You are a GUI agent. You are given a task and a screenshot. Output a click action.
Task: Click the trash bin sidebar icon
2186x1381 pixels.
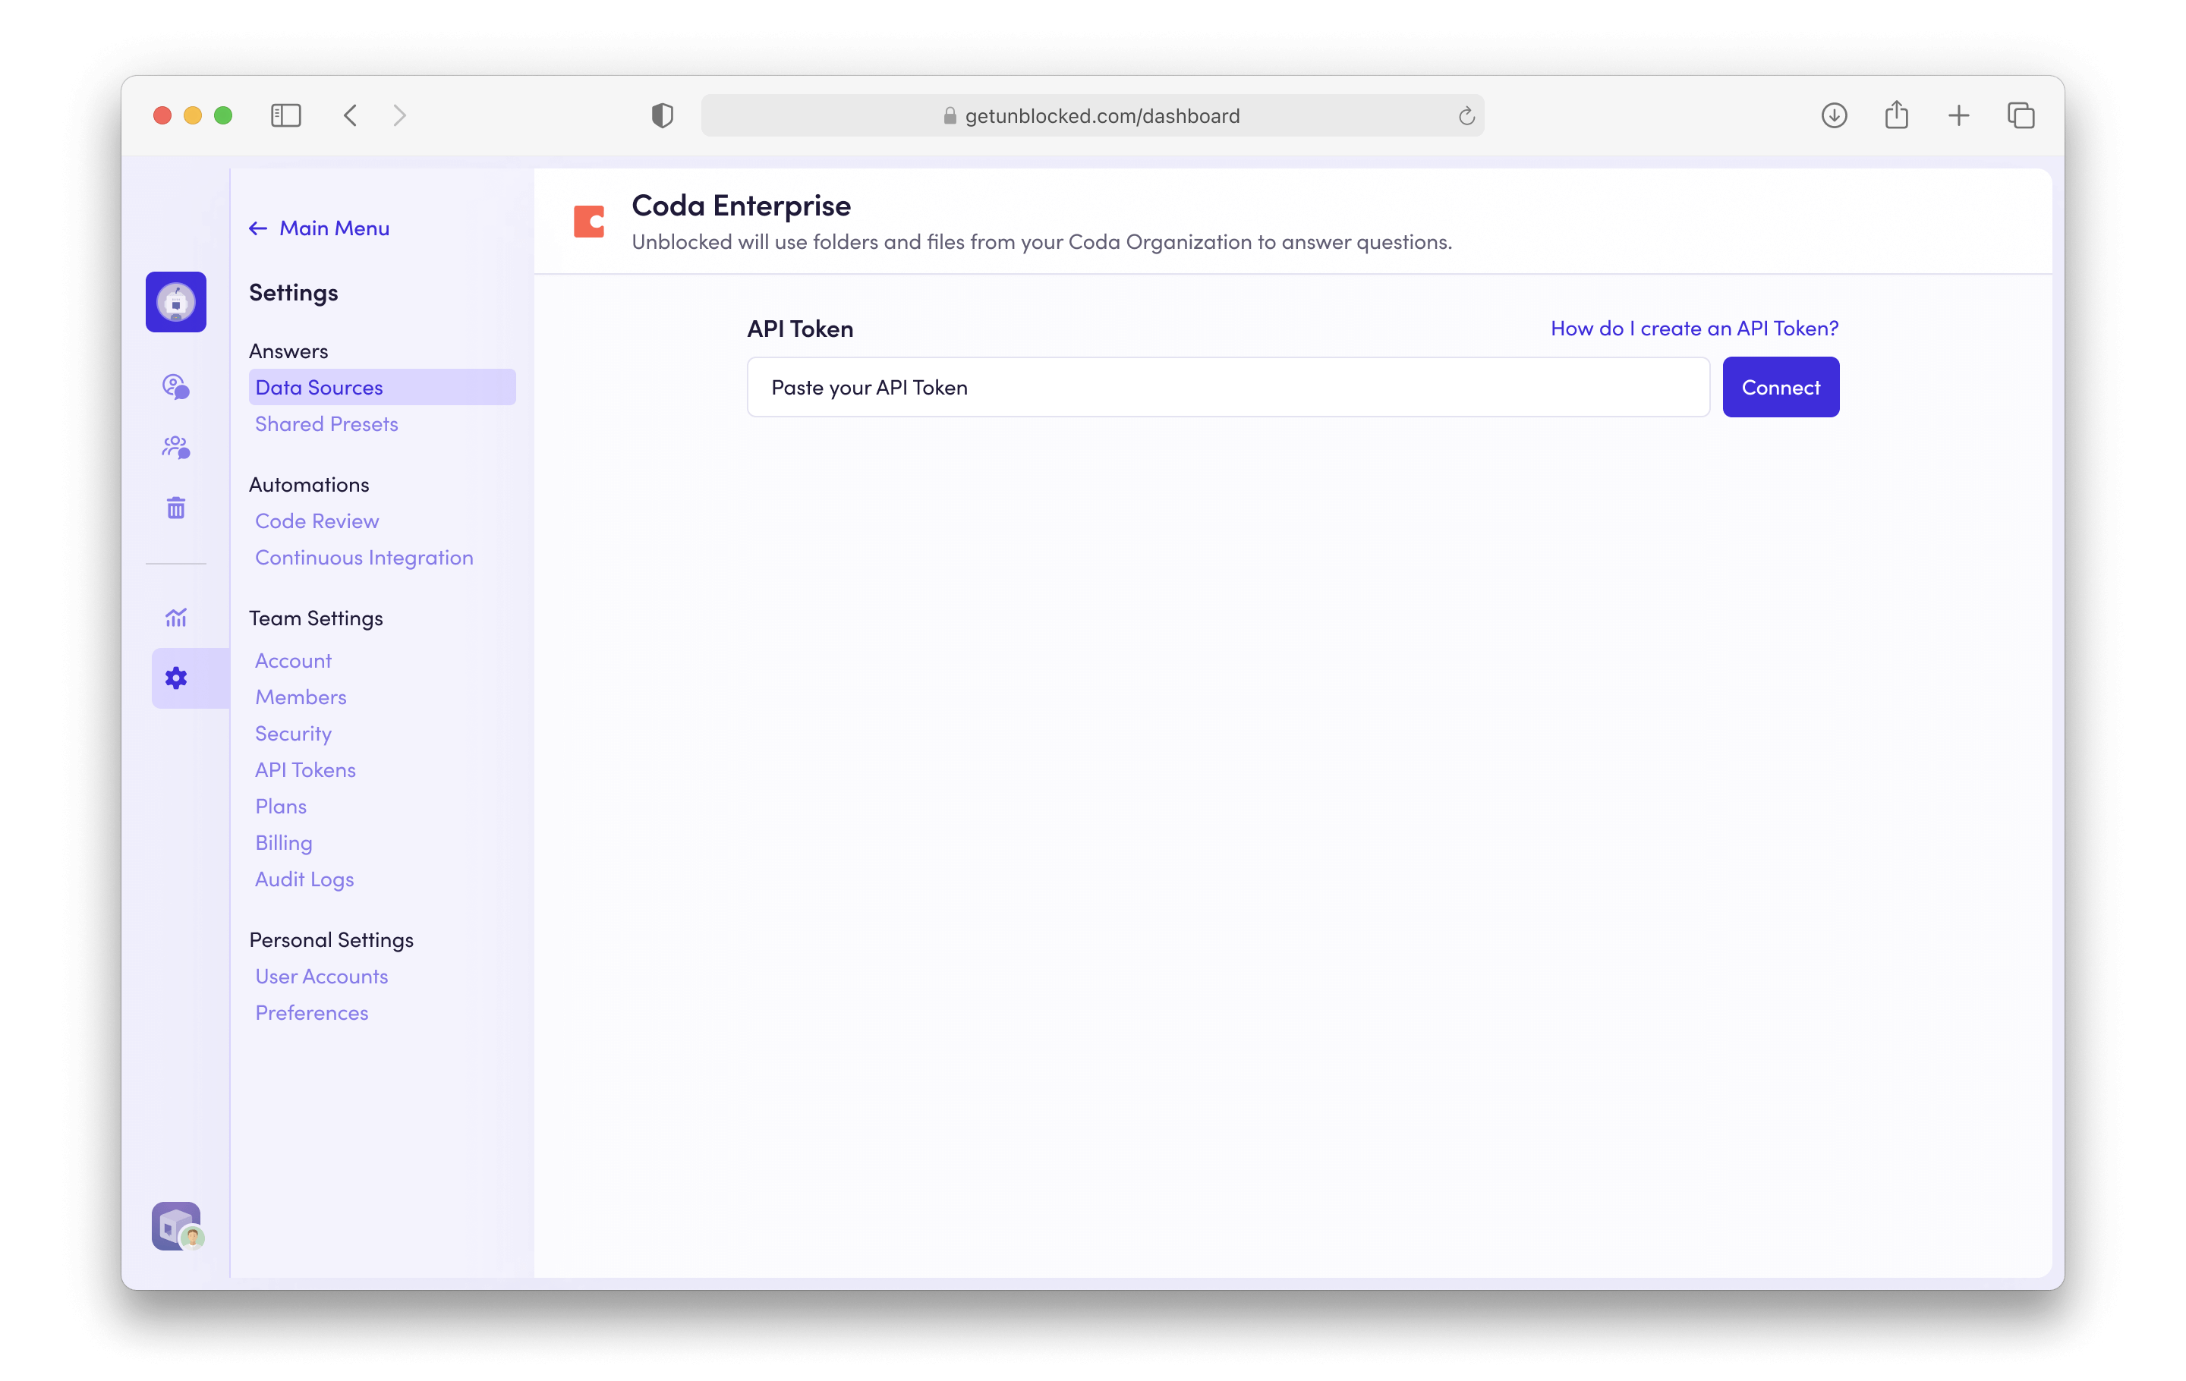(x=175, y=508)
